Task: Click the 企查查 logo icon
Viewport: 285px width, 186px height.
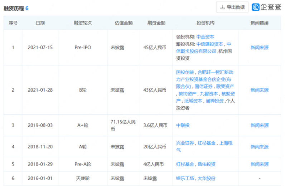Action: 256,7
